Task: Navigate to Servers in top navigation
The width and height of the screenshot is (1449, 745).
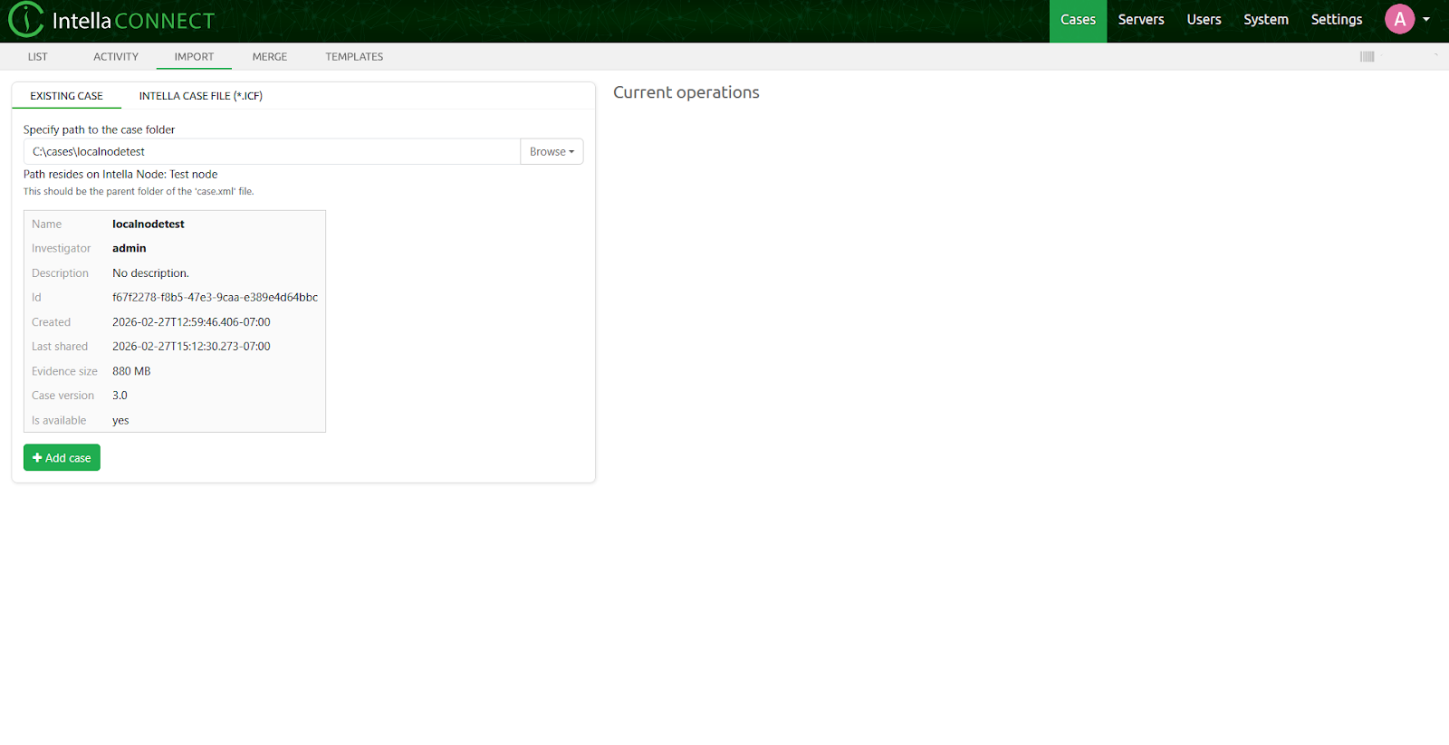Action: click(1140, 20)
